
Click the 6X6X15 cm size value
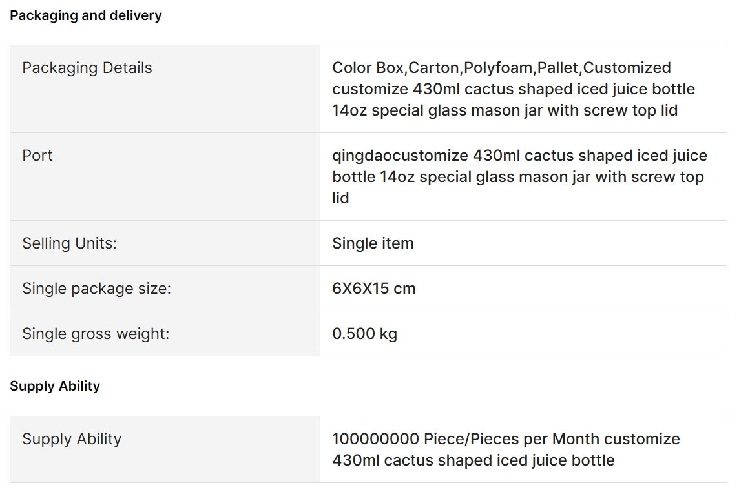click(374, 289)
